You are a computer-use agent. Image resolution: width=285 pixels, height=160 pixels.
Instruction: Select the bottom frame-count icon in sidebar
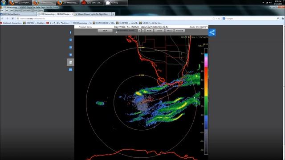coord(70,70)
